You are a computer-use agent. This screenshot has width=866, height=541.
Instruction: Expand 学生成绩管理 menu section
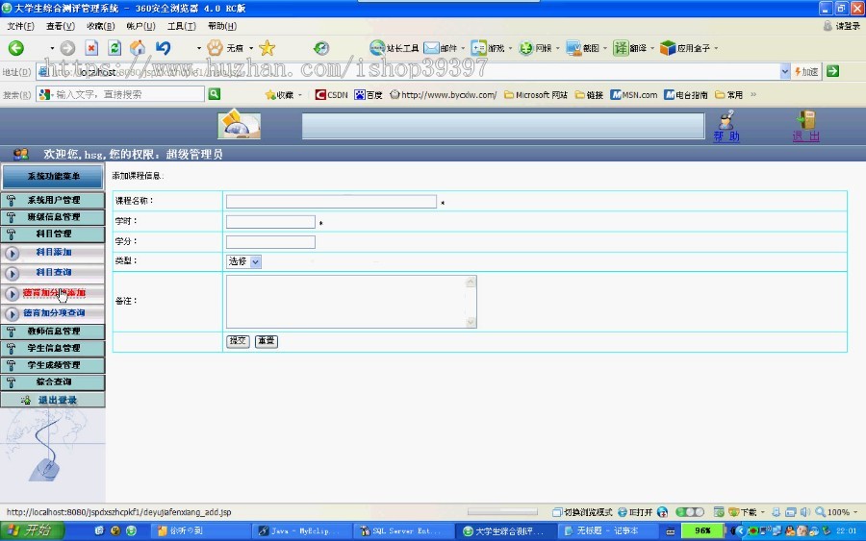pyautogui.click(x=53, y=365)
